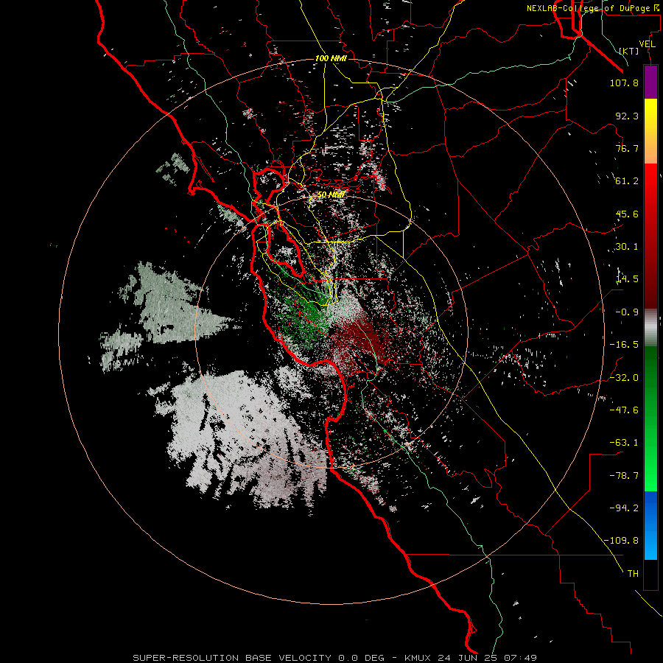
Task: Click the TH threshold label
Action: 633,574
